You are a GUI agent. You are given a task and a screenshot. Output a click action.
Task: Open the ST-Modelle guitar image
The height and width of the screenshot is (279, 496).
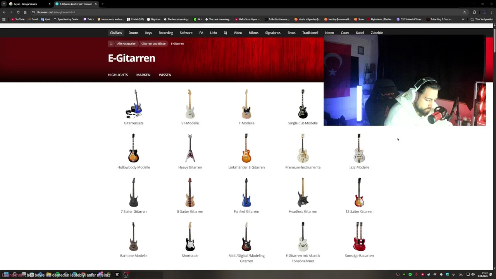pos(190,104)
